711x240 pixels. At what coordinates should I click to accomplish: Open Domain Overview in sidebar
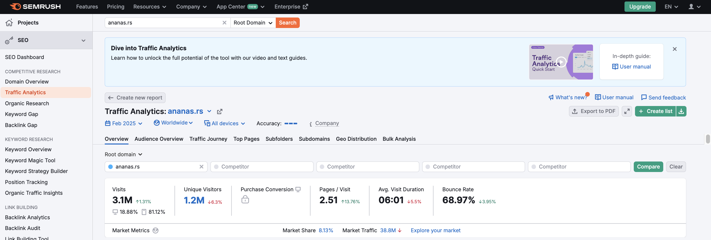click(27, 82)
